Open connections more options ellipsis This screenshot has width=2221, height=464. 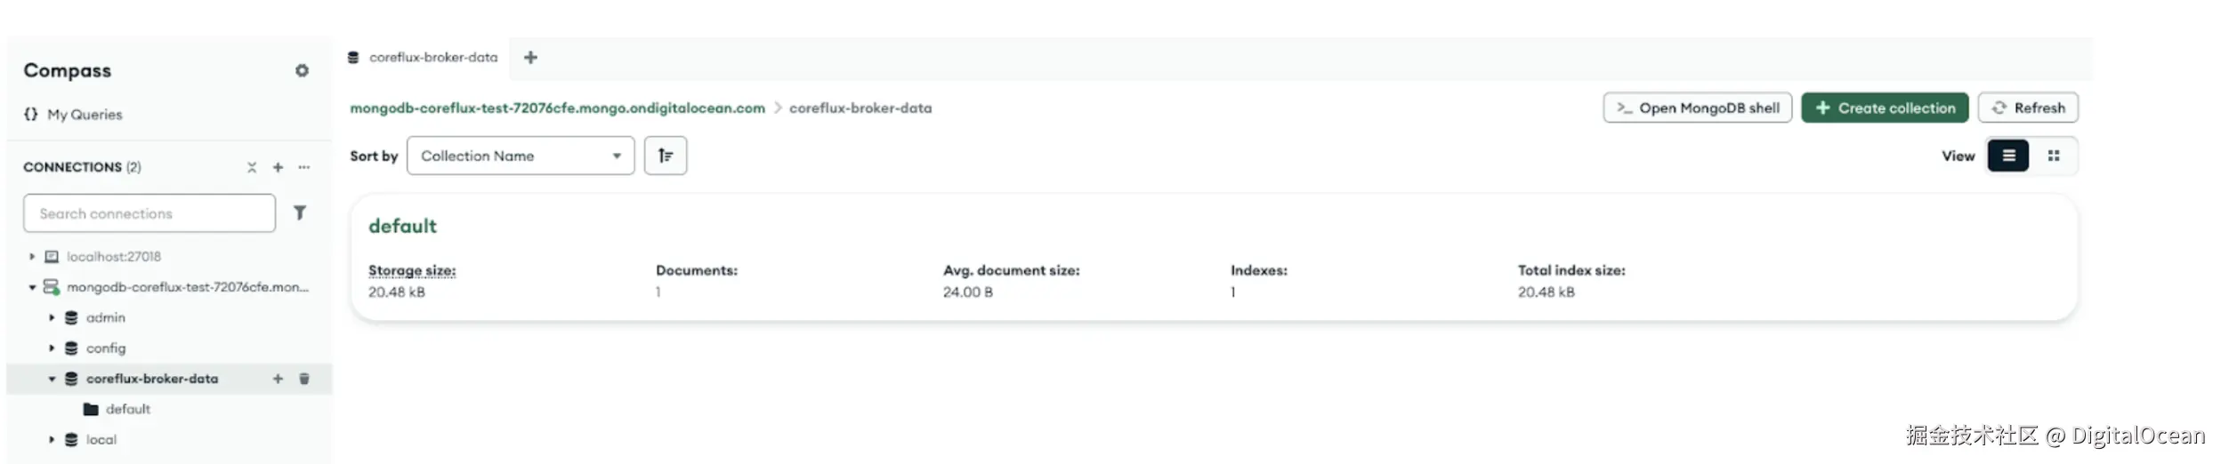[304, 167]
